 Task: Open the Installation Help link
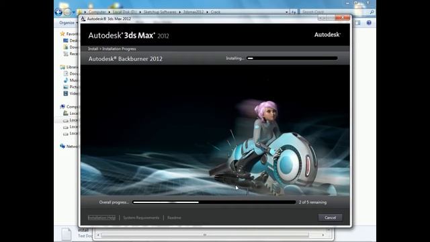click(101, 218)
